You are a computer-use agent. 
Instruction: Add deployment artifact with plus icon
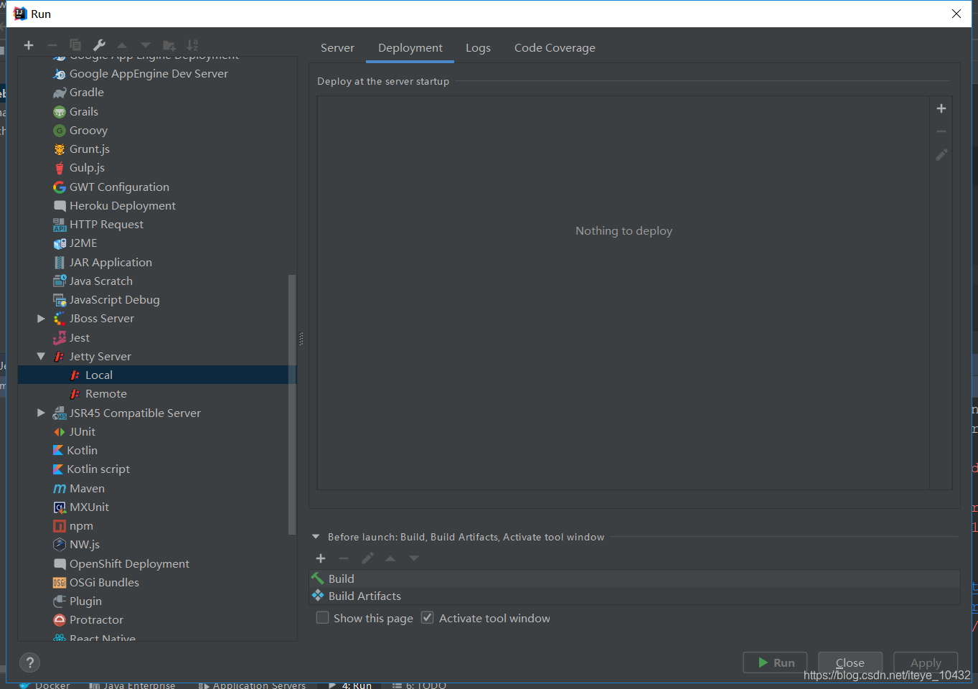[x=941, y=108]
